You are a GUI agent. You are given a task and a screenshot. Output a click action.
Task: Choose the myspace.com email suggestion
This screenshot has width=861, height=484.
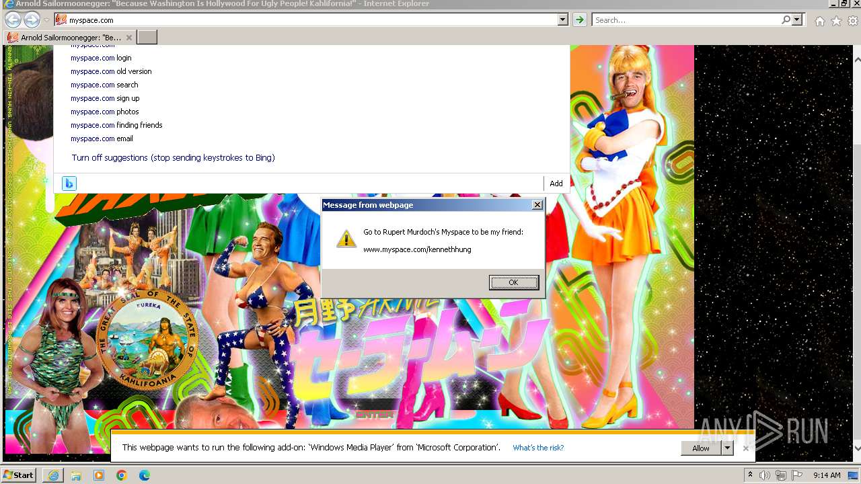[x=102, y=138]
